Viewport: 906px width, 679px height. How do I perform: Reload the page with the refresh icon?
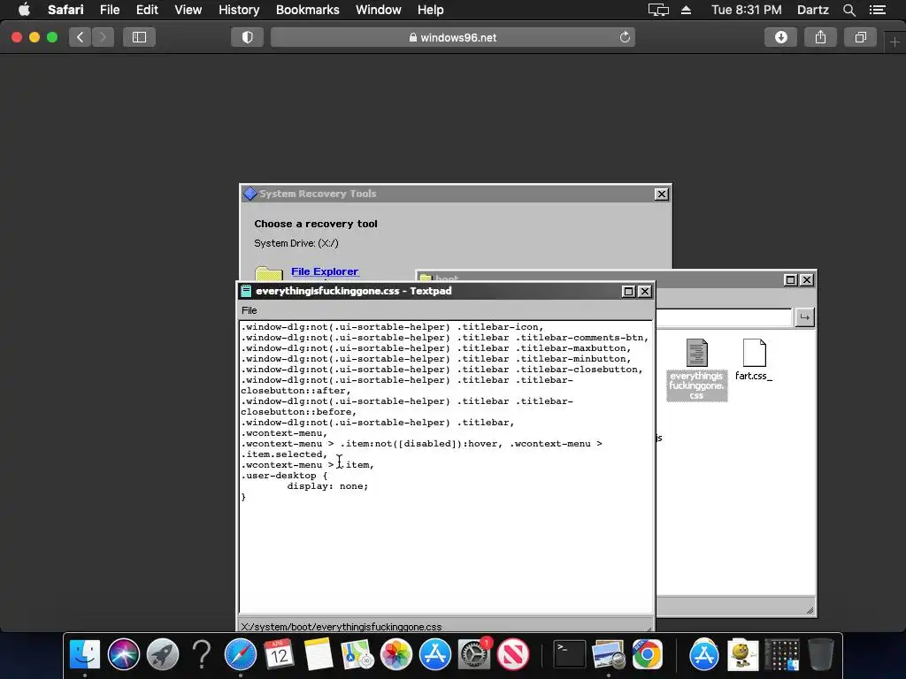click(625, 37)
